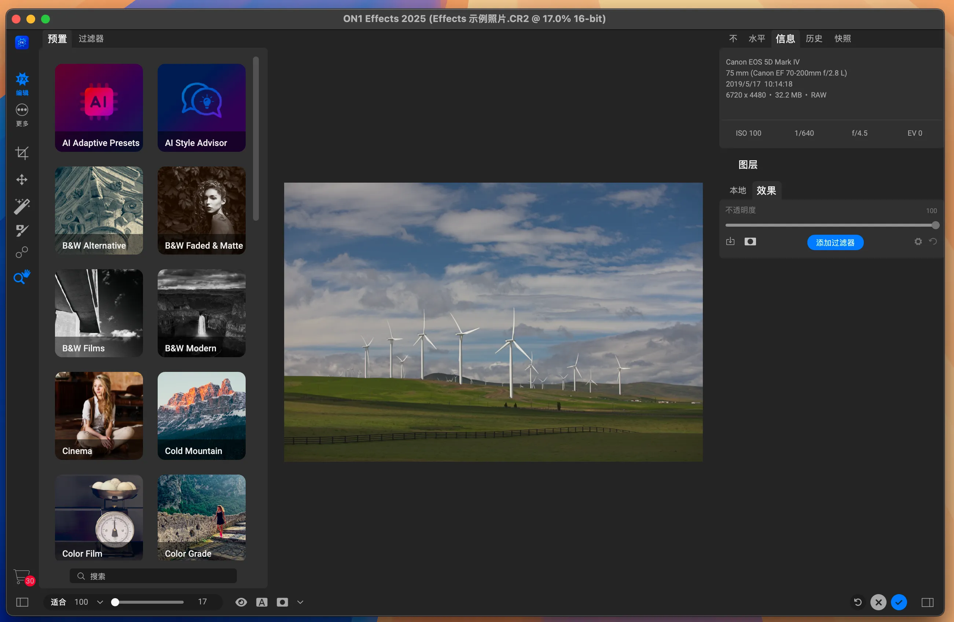
Task: Open the 历史 history tab
Action: (x=814, y=39)
